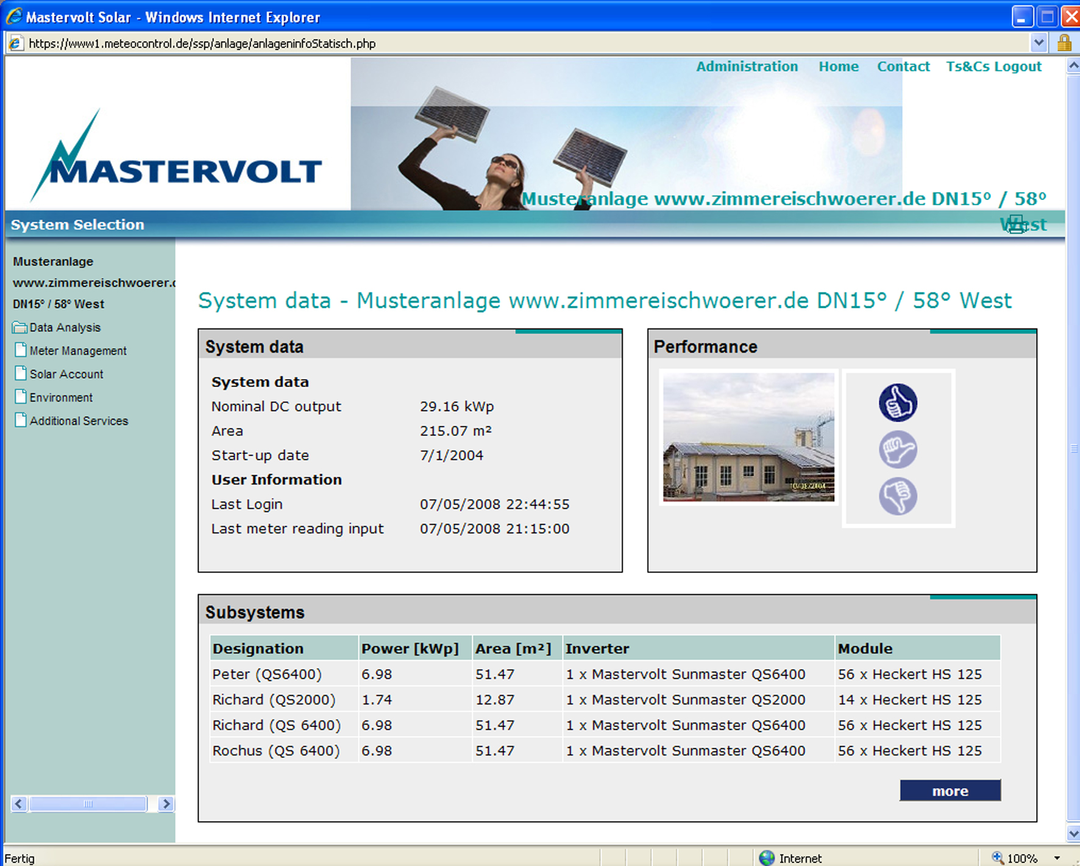Click the page scroll-up arrow
1080x866 pixels.
(1073, 65)
